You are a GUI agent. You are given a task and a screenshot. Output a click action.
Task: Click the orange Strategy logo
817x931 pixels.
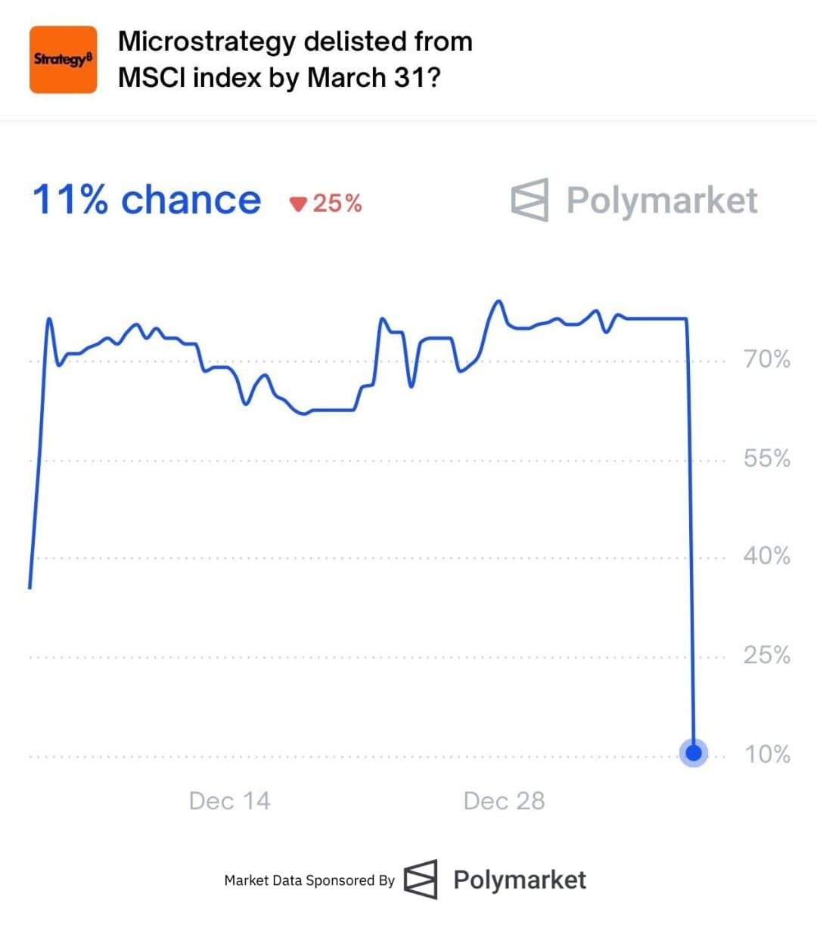[x=64, y=60]
